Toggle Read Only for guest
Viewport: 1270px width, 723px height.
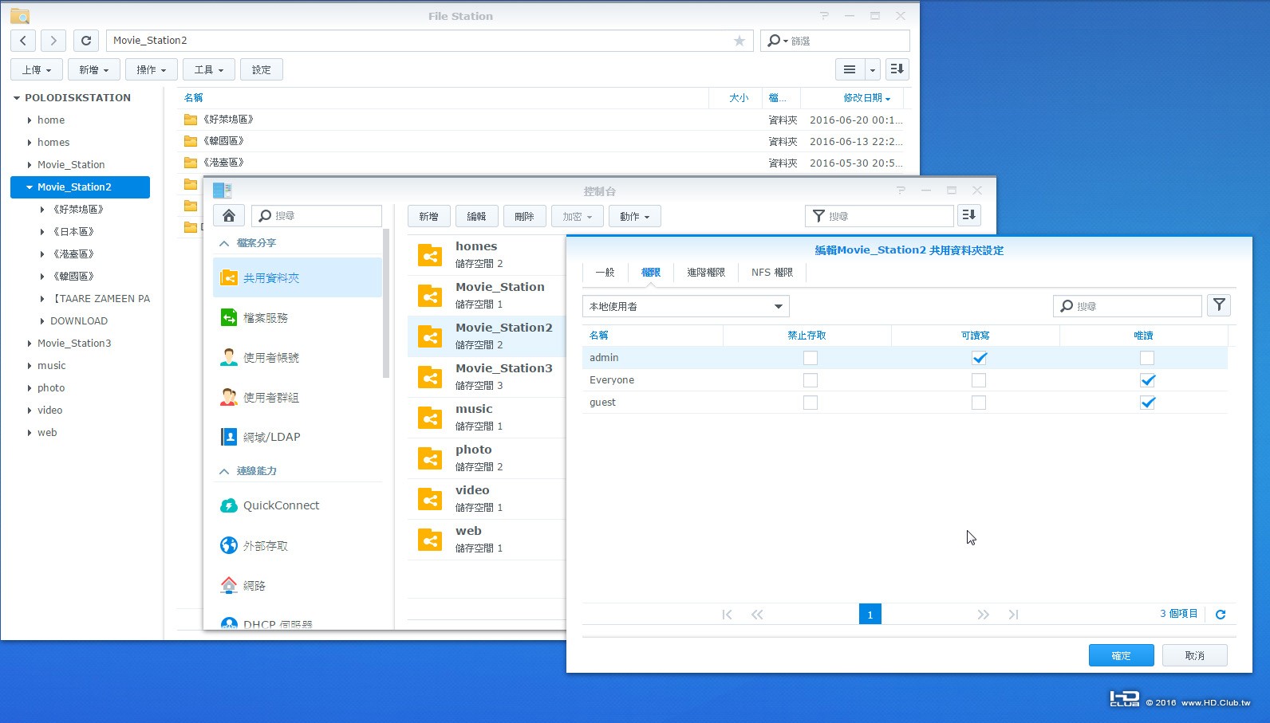click(1147, 403)
